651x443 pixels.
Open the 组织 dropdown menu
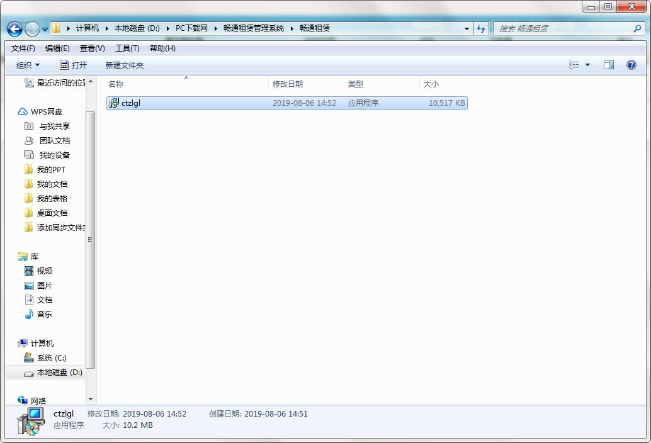tap(28, 64)
